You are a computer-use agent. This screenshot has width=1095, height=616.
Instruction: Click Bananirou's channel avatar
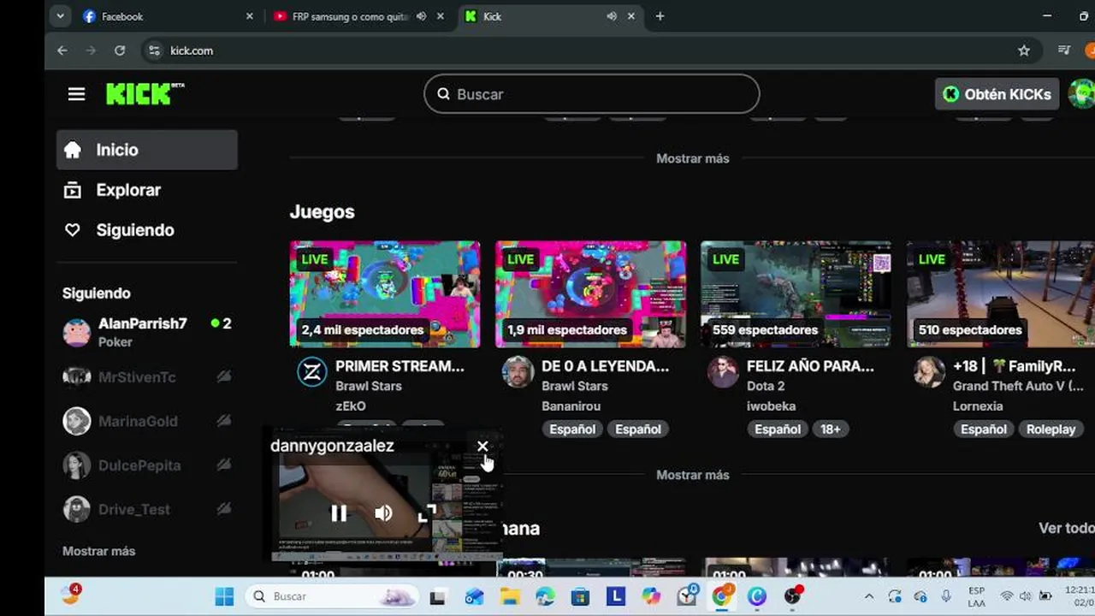coord(518,372)
